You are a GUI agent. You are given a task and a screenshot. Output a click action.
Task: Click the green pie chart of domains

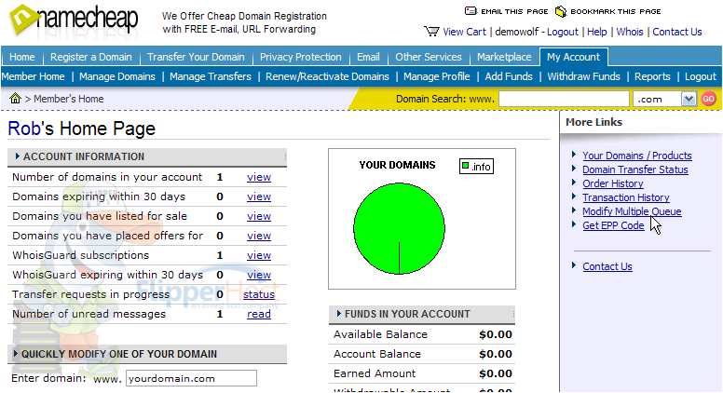399,228
